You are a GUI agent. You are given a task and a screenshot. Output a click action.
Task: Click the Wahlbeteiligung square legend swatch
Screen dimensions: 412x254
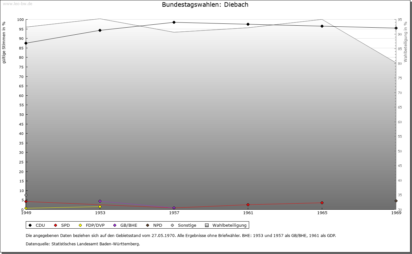207,225
